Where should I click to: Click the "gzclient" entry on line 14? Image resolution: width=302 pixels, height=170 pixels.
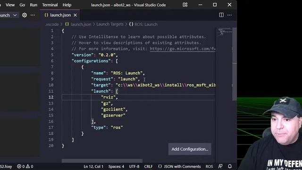pyautogui.click(x=113, y=109)
